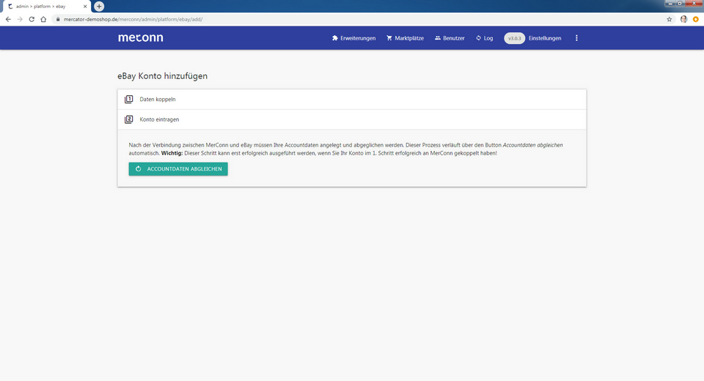The width and height of the screenshot is (704, 381).
Task: Click the Log refresh icon
Action: tap(479, 38)
